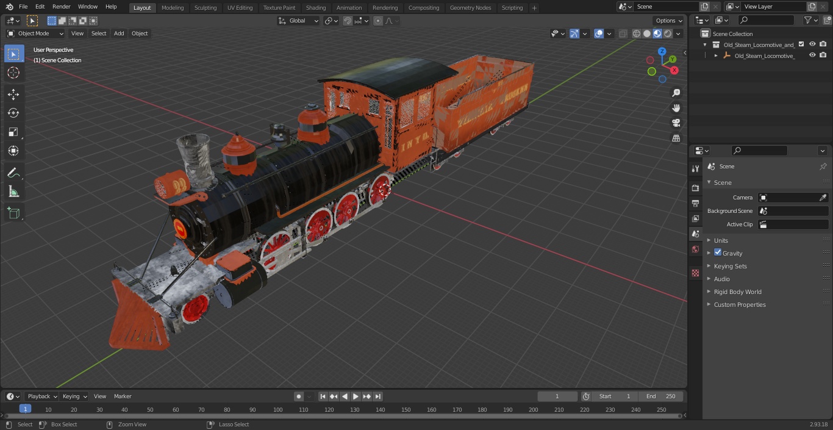Pick the Scale tool
The image size is (833, 430).
coord(13,132)
